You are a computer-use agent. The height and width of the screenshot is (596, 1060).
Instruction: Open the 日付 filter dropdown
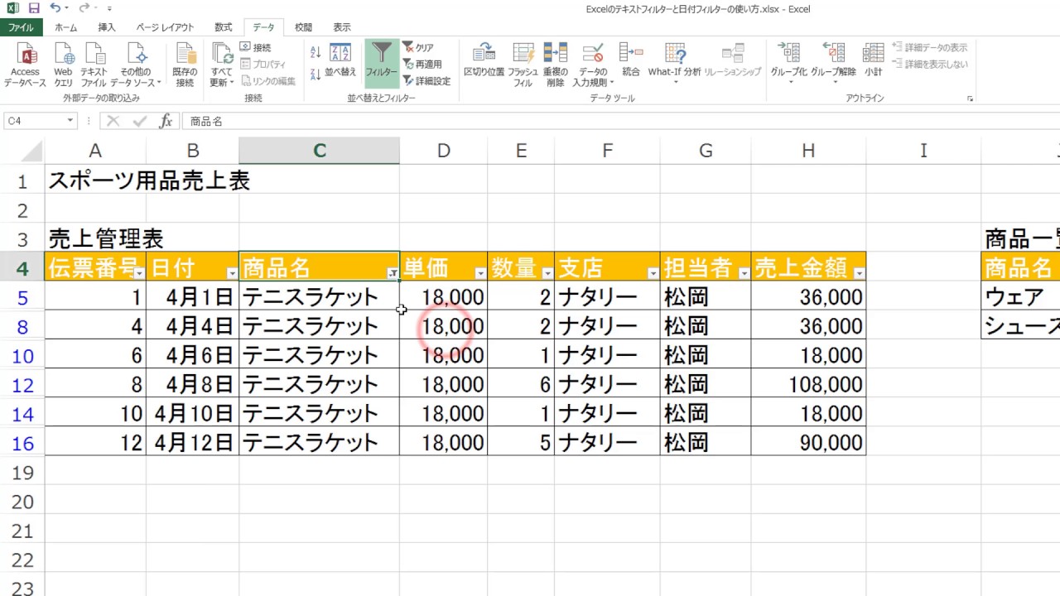coord(232,272)
